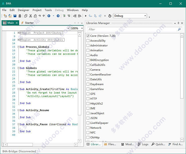This screenshot has width=186, height=154.
Task: Open the Designer menu
Action: tap(24, 10)
